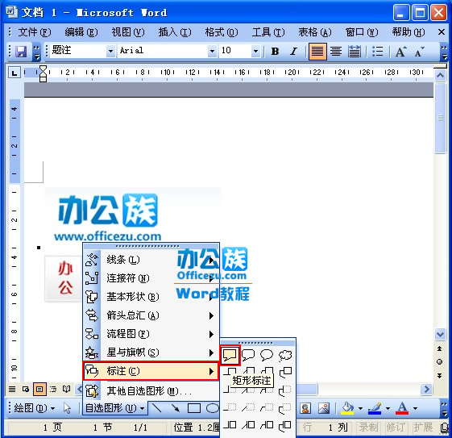
Task: Open the 帮助 Help menu
Action: point(408,32)
